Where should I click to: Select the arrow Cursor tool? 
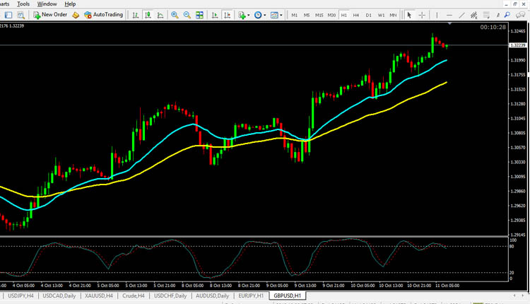[409, 15]
